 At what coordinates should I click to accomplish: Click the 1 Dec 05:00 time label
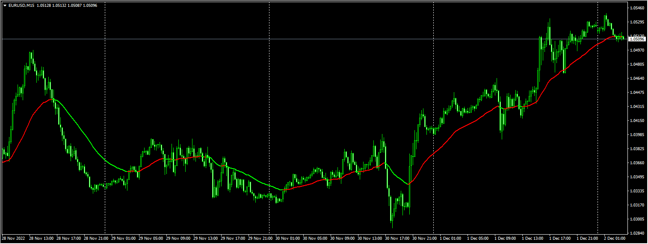tap(478, 238)
